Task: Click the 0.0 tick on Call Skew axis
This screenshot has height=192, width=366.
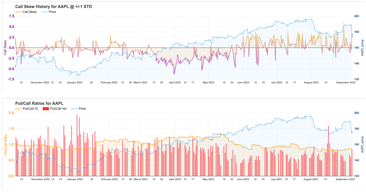Action: 11,48
